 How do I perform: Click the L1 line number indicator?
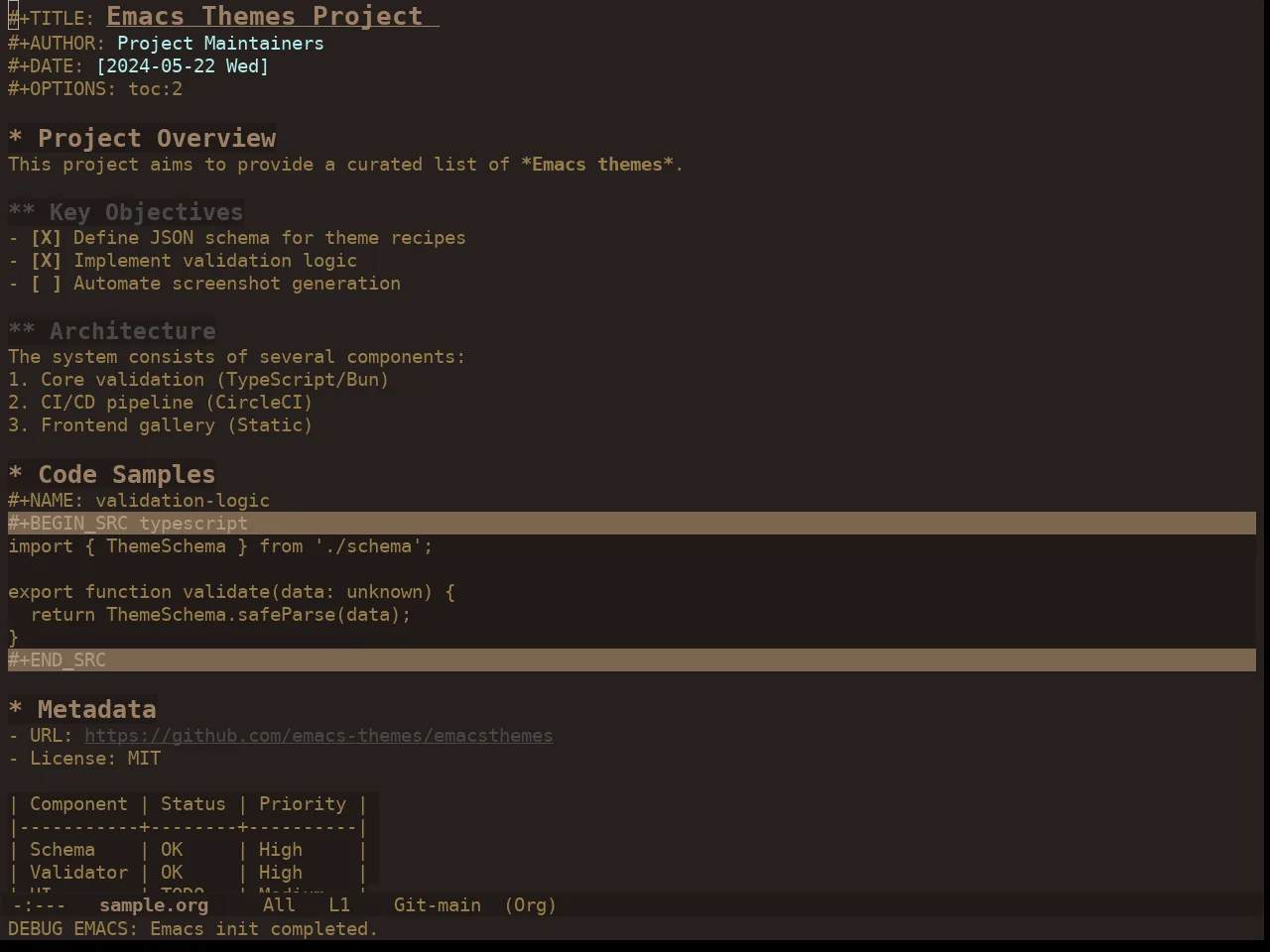[339, 905]
